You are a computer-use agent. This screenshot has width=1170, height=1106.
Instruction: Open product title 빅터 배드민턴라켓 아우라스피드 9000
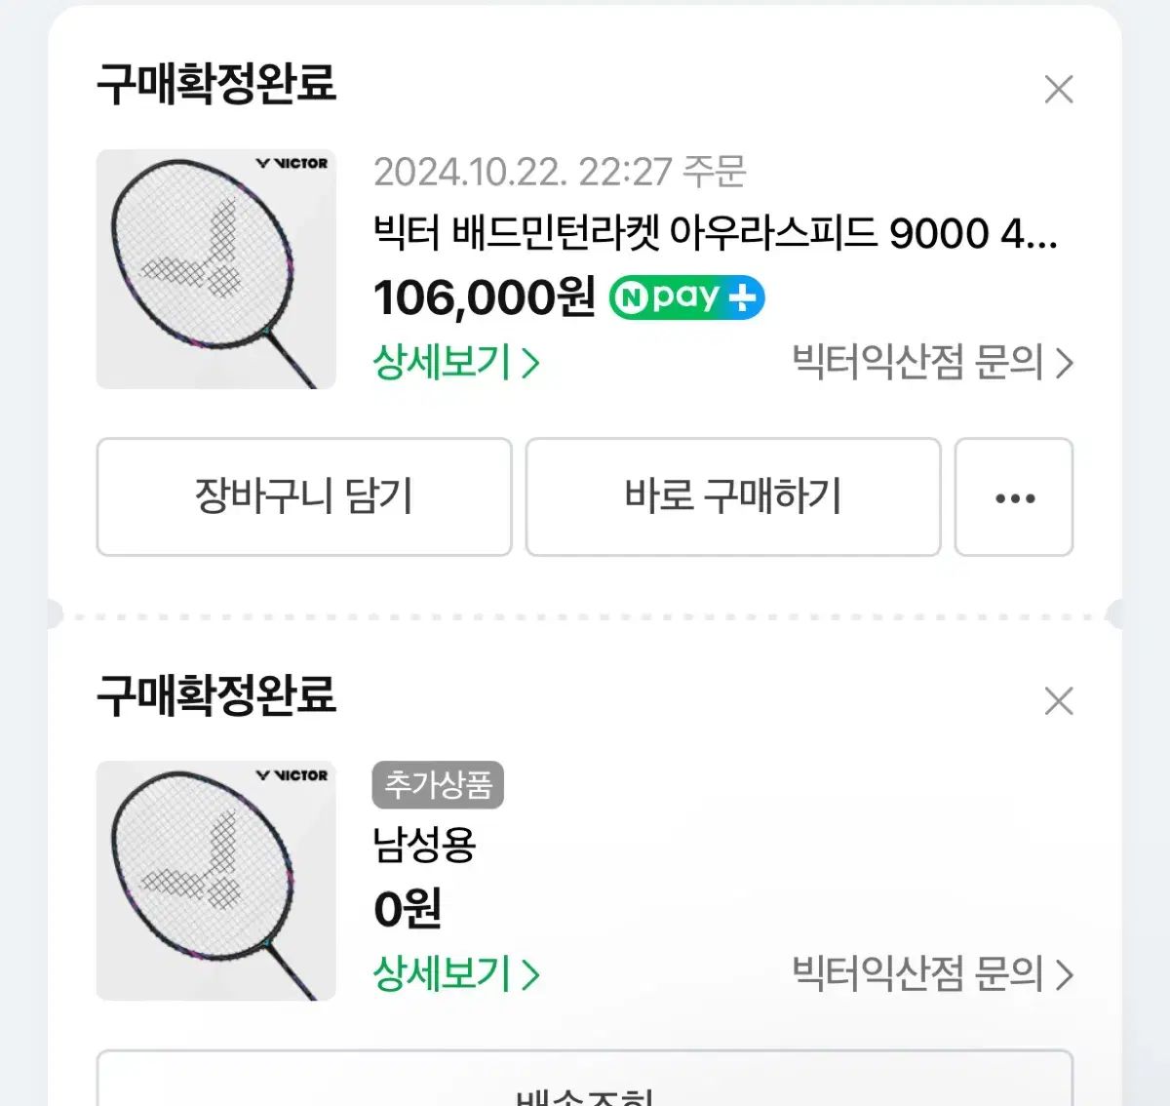point(716,234)
